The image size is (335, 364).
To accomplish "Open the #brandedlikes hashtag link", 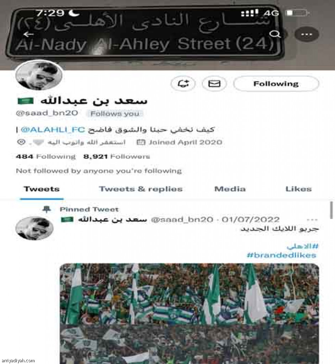I will click(282, 255).
